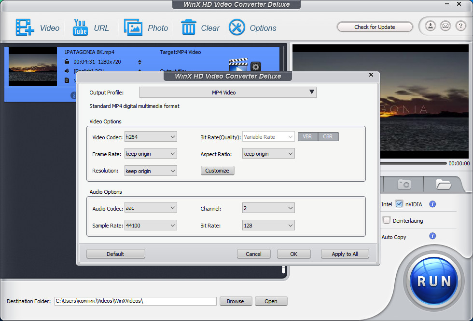The height and width of the screenshot is (321, 473).
Task: Click info icon next to Auto Copy
Action: (x=432, y=236)
